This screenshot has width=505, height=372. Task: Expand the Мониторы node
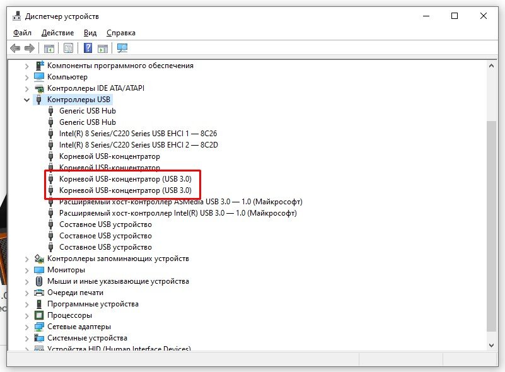(x=26, y=270)
